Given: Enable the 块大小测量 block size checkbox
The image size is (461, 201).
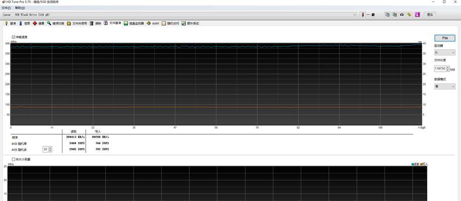Looking at the screenshot, I should (x=14, y=159).
